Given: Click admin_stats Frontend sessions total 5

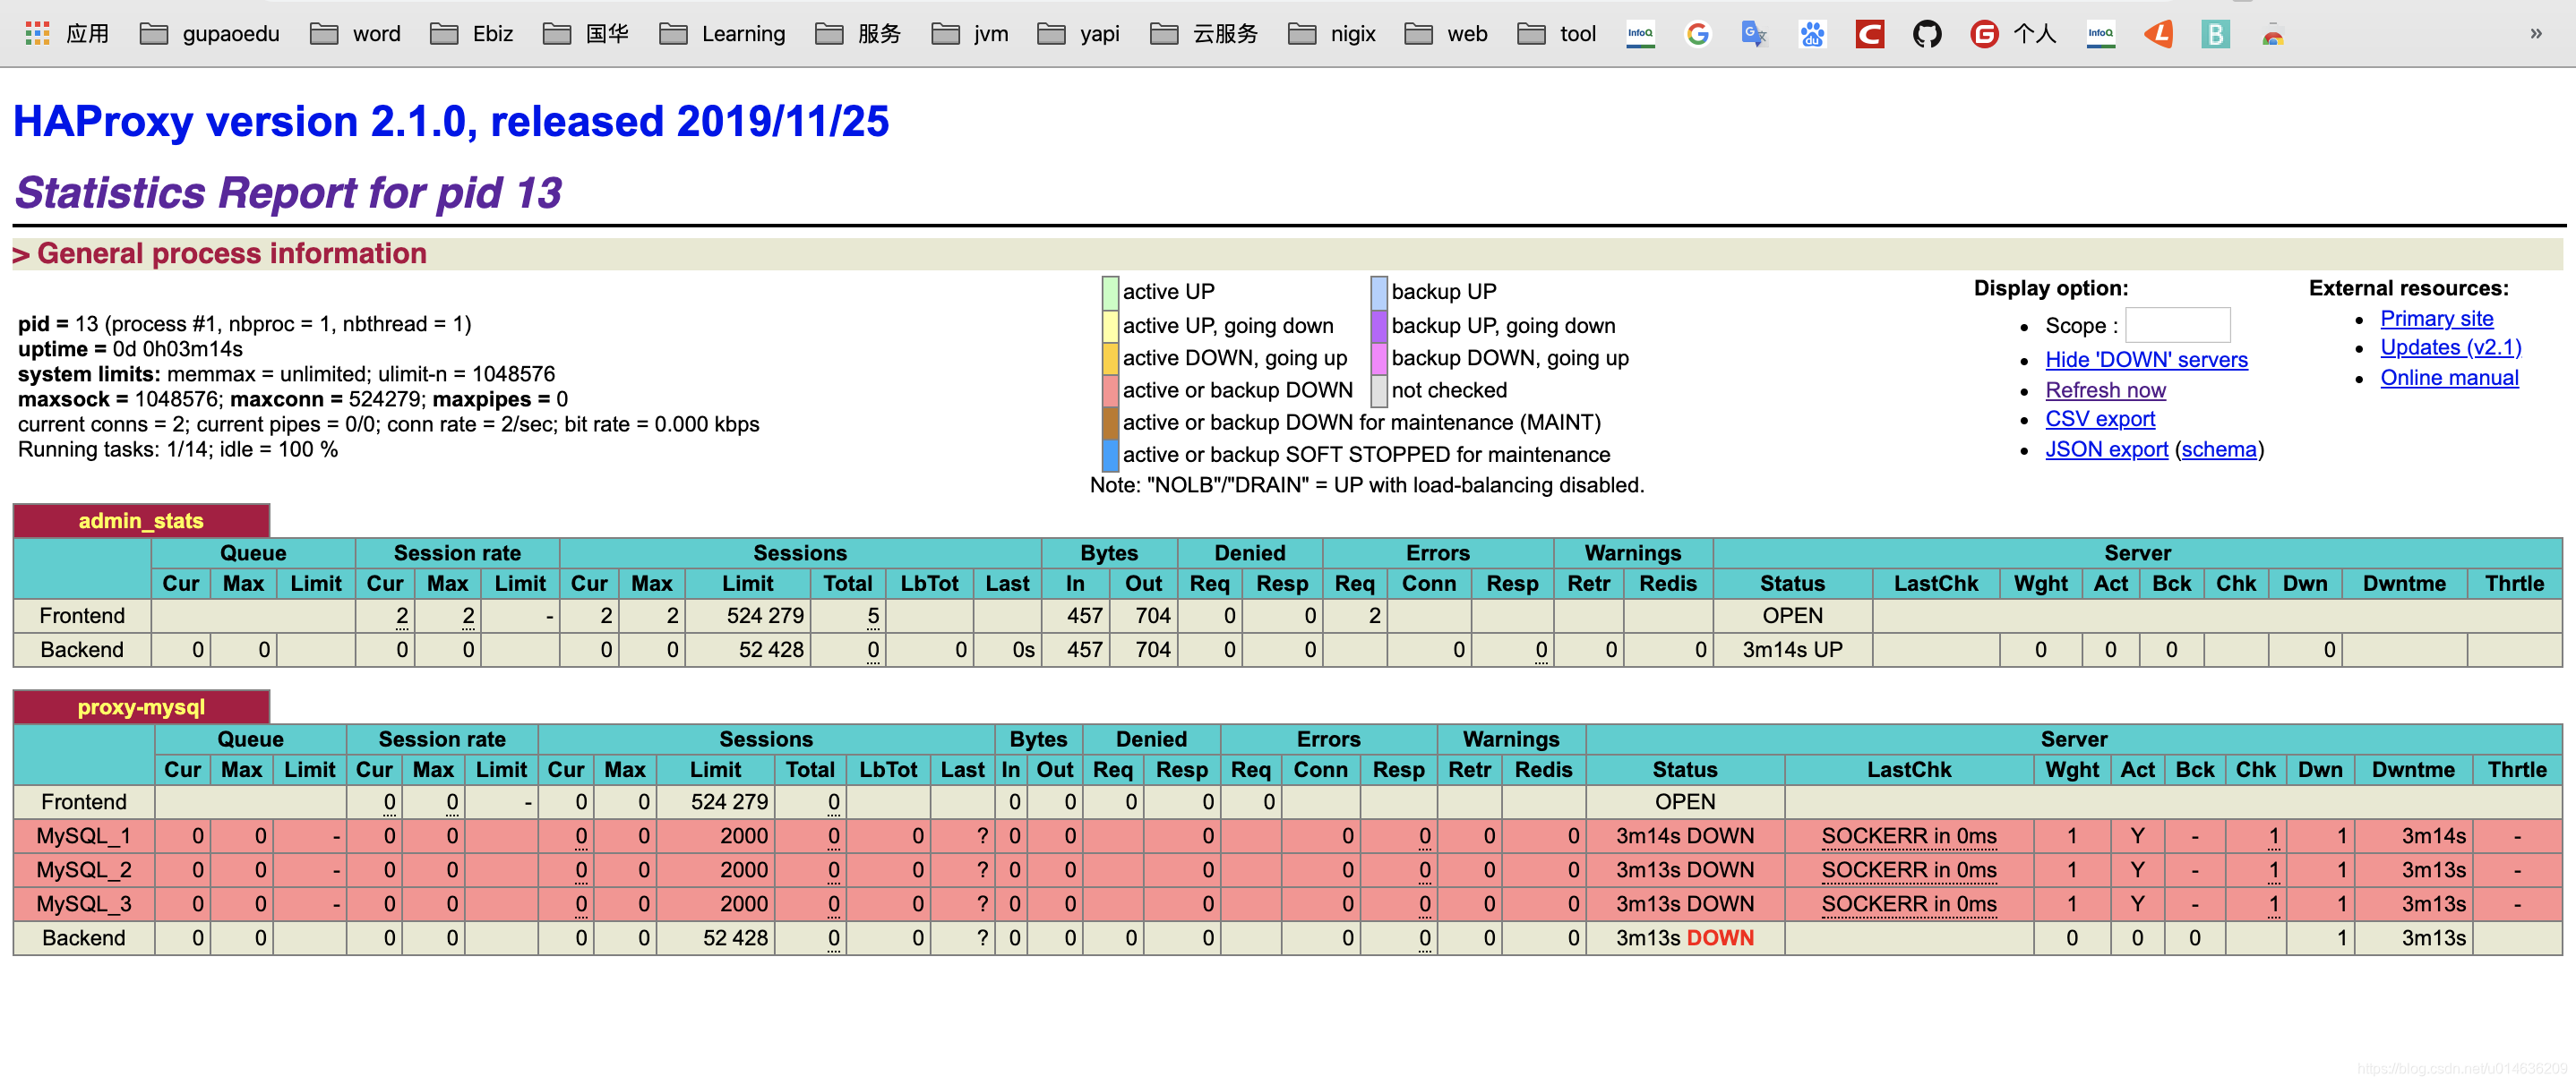Looking at the screenshot, I should [873, 615].
